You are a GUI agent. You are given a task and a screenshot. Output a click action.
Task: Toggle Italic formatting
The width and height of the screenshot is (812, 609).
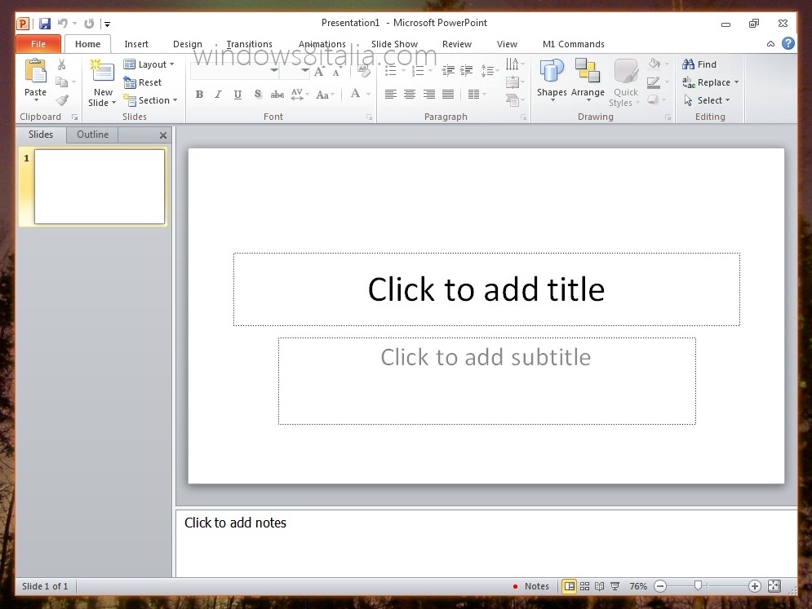[218, 95]
